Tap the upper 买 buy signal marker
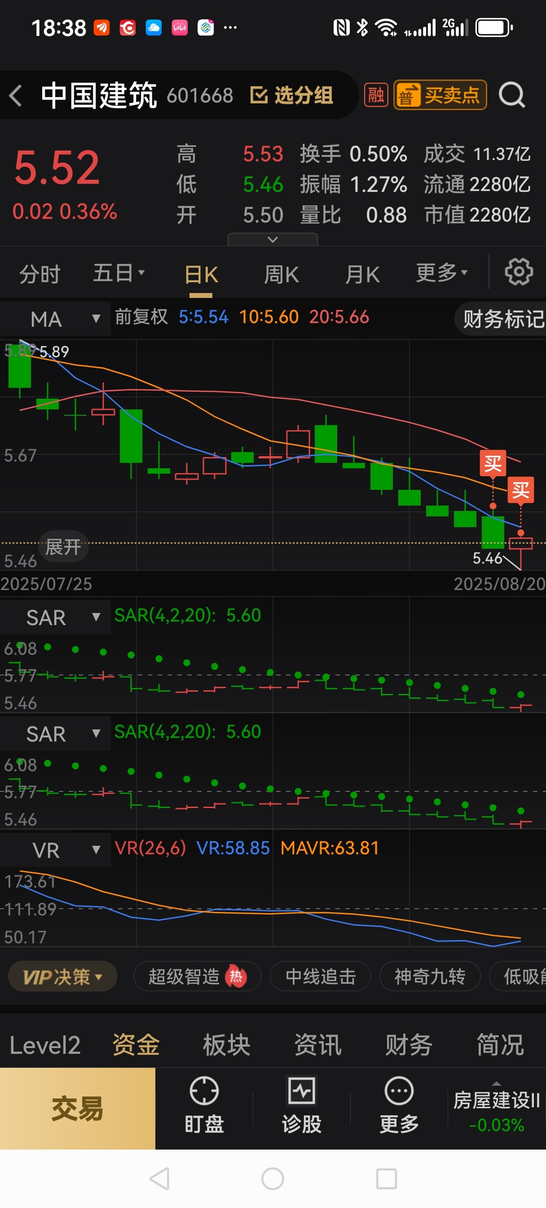This screenshot has width=546, height=1208. [x=493, y=463]
